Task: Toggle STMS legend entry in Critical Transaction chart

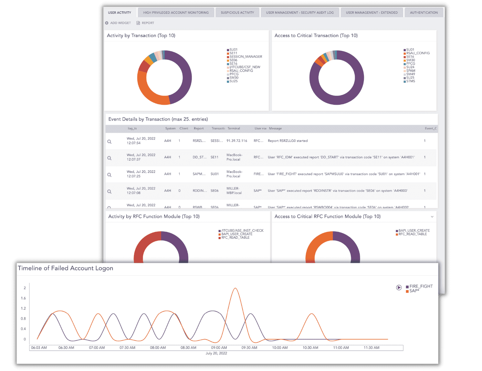Action: [409, 81]
